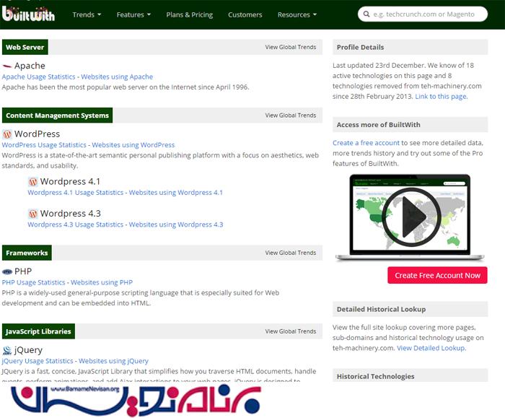This screenshot has width=505, height=418.
Task: Click the PHP technology title
Action: pyautogui.click(x=23, y=271)
